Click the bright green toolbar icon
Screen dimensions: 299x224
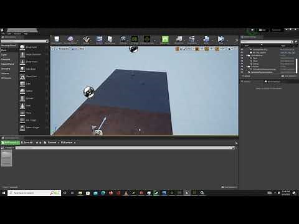tap(165, 39)
